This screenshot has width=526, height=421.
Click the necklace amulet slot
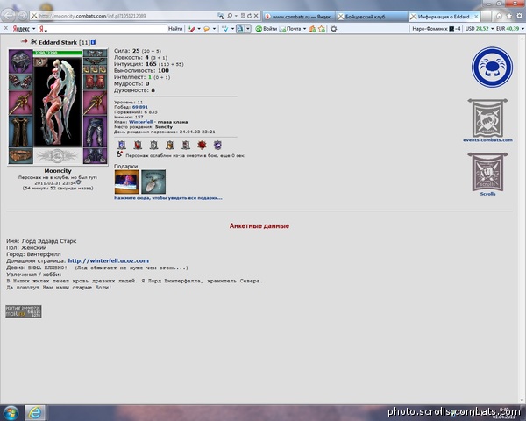point(96,61)
